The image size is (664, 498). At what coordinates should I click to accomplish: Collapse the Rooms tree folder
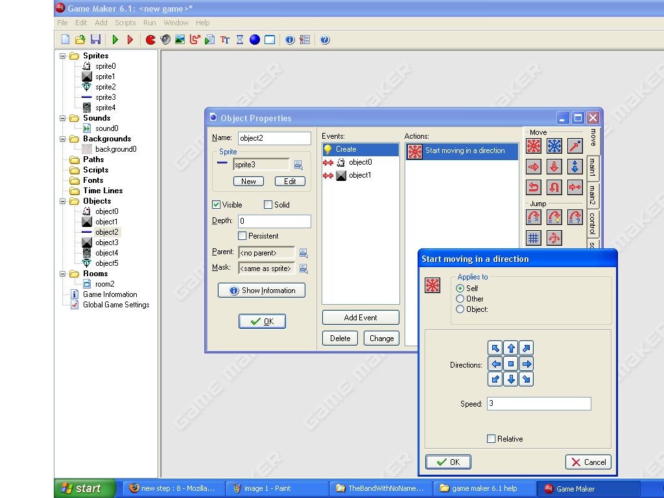coord(63,274)
